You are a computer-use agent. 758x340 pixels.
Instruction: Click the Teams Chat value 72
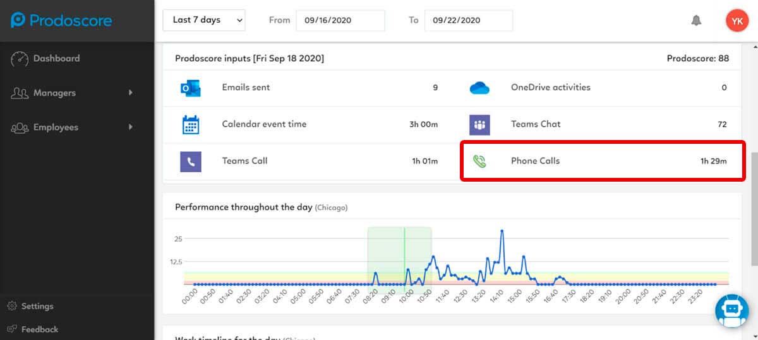(x=722, y=124)
